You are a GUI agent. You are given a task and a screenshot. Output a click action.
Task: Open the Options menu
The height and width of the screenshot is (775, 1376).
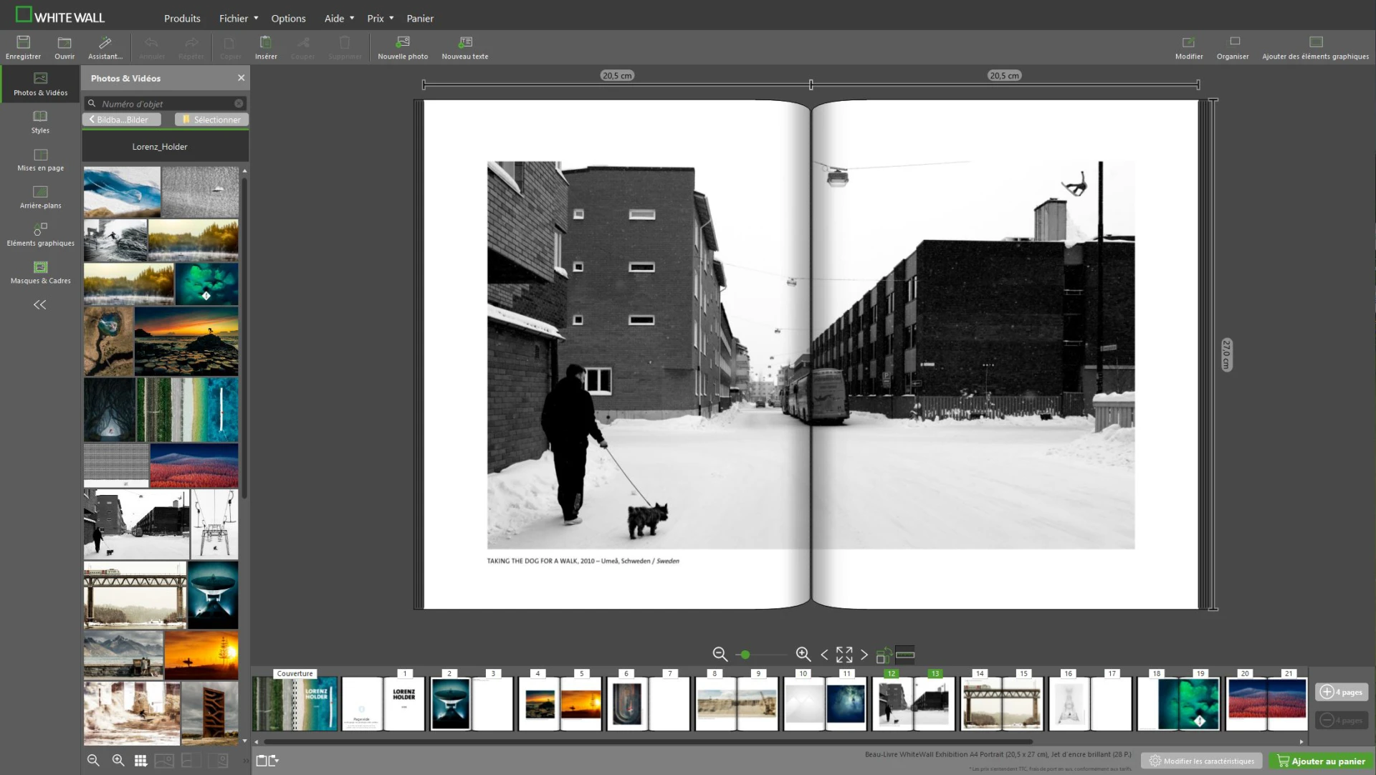(288, 19)
